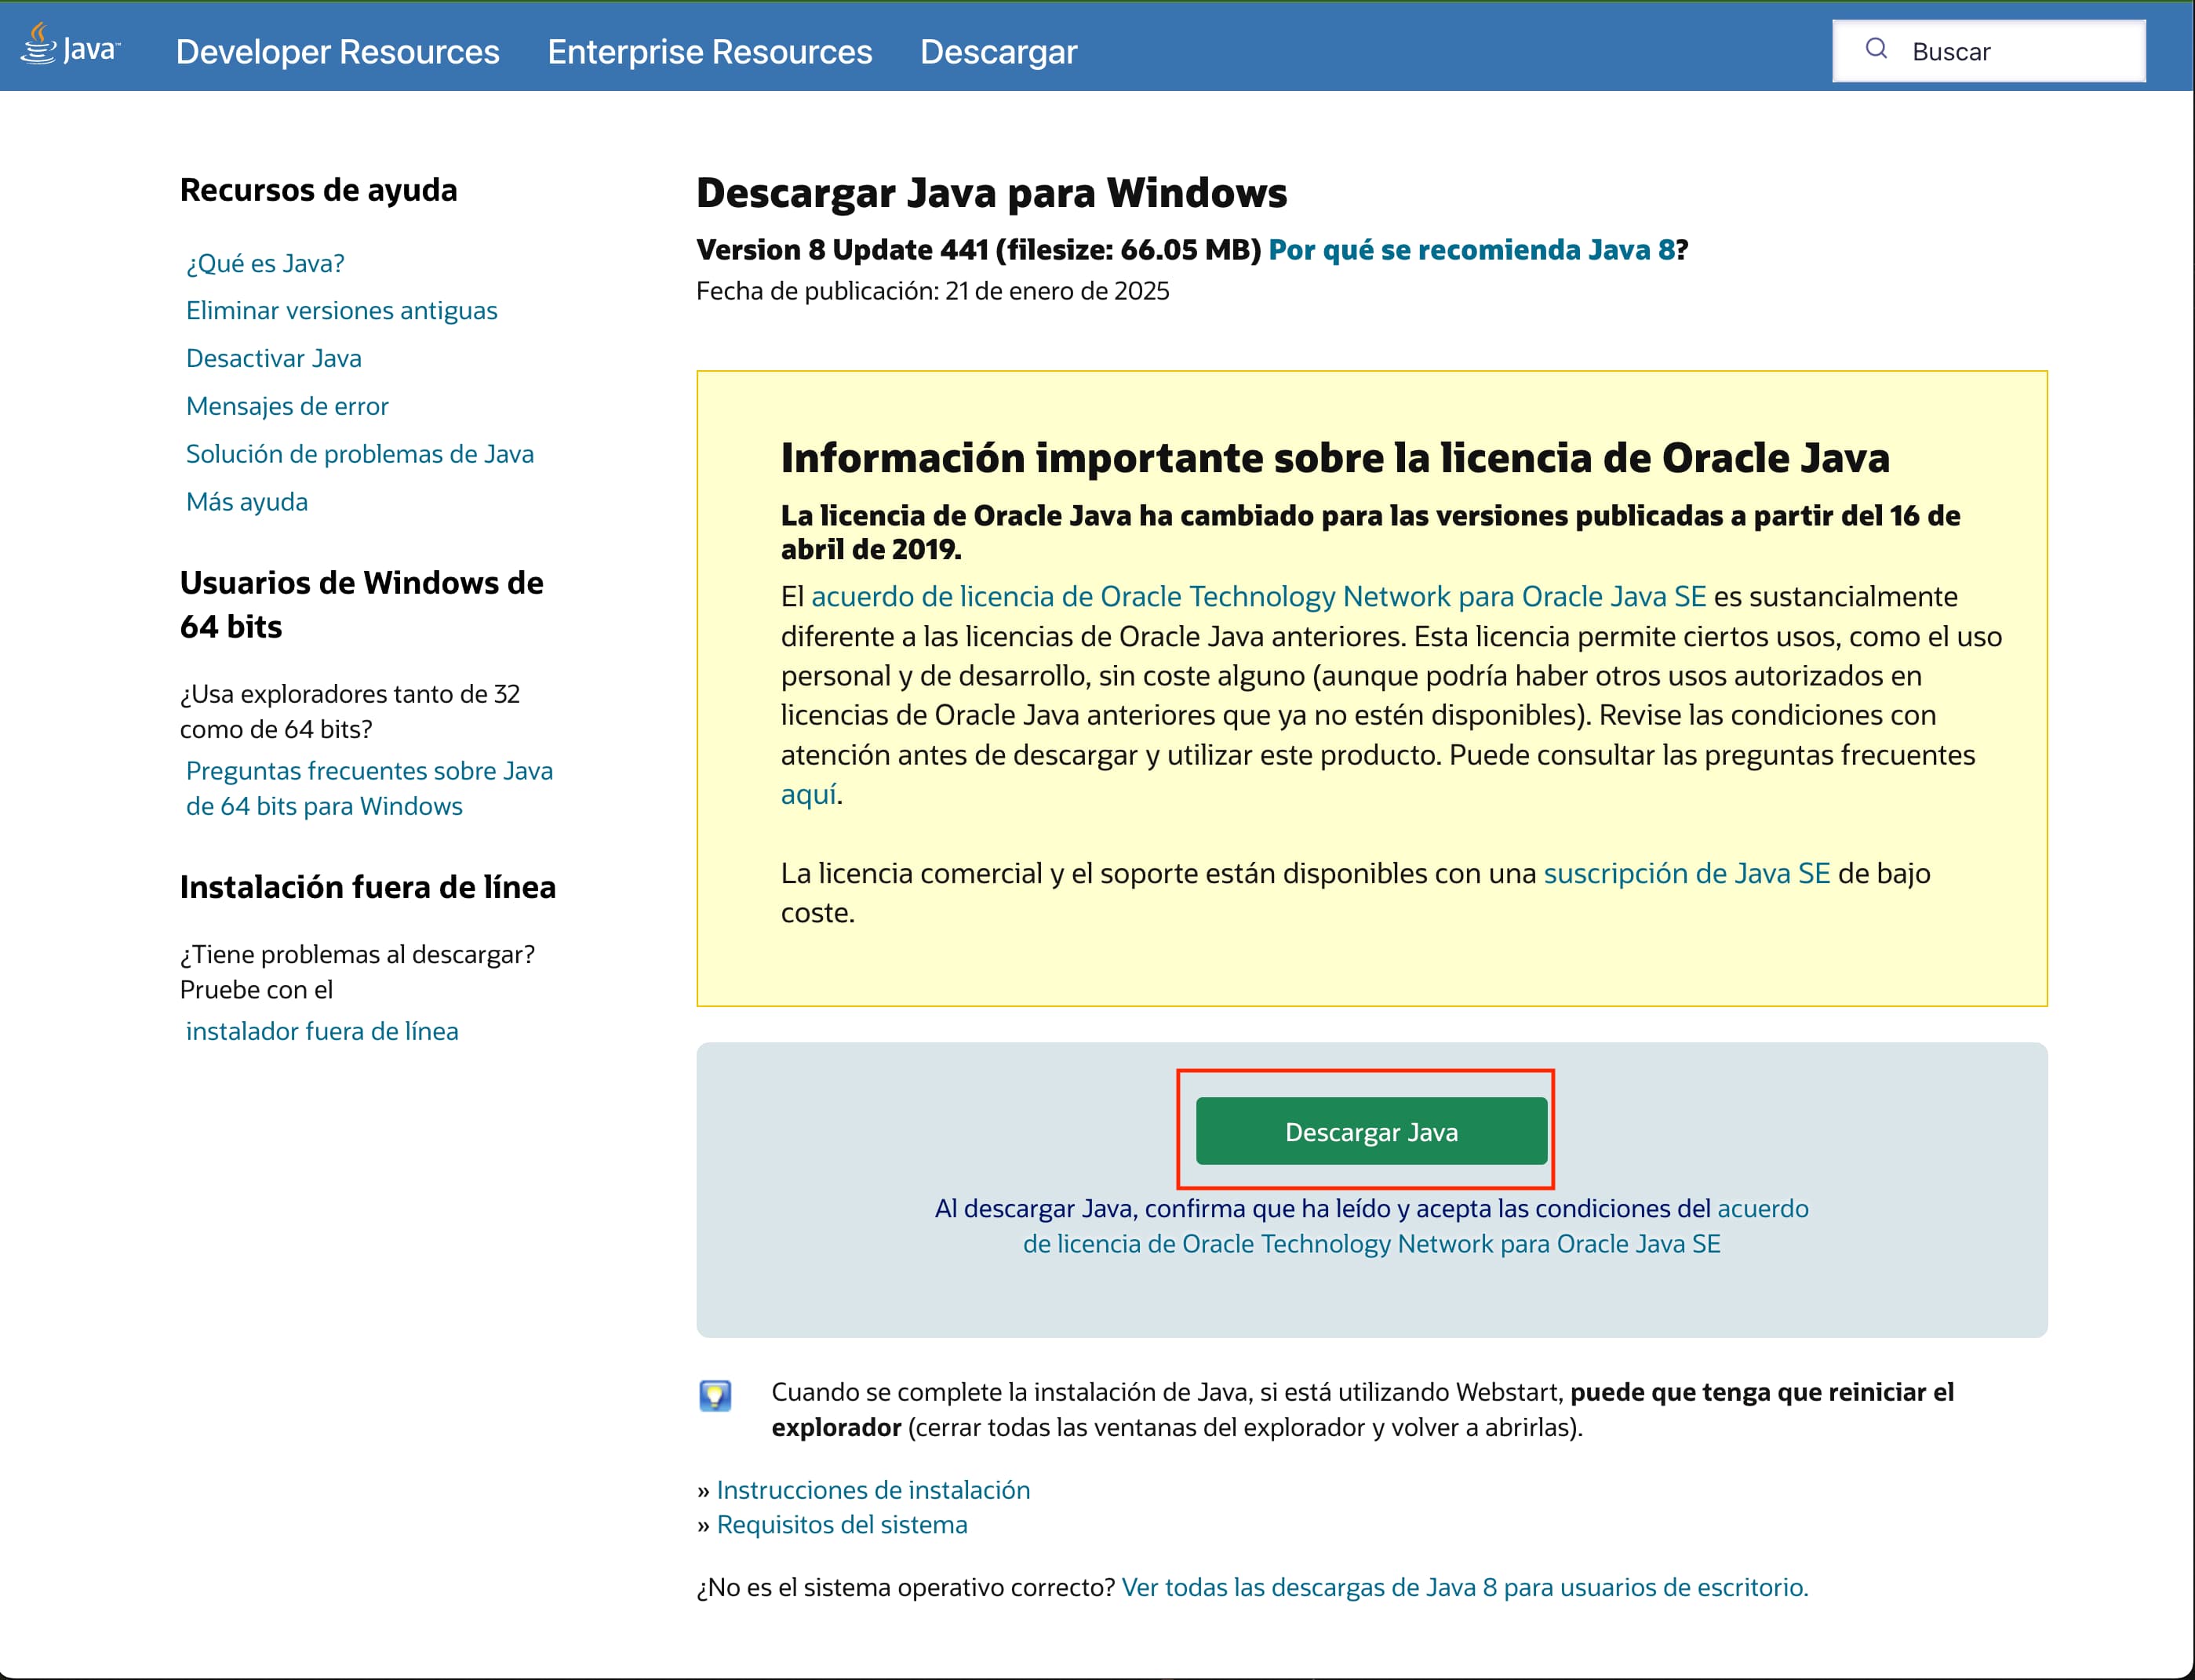Open instalador fuera de línea link
Image resolution: width=2195 pixels, height=1680 pixels.
[x=322, y=1031]
